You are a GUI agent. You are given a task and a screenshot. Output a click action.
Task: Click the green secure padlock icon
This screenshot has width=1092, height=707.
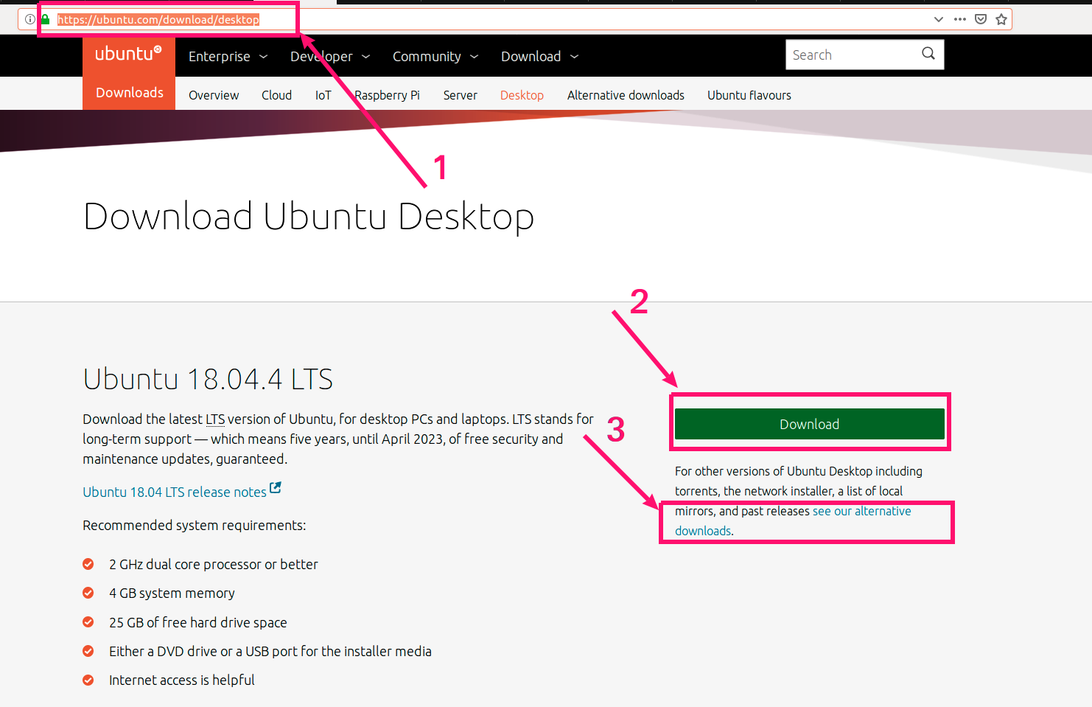pyautogui.click(x=45, y=19)
